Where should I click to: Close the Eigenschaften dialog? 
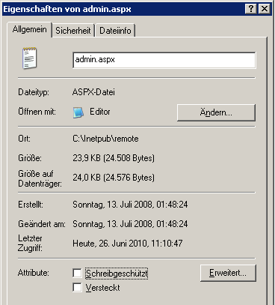pos(265,9)
